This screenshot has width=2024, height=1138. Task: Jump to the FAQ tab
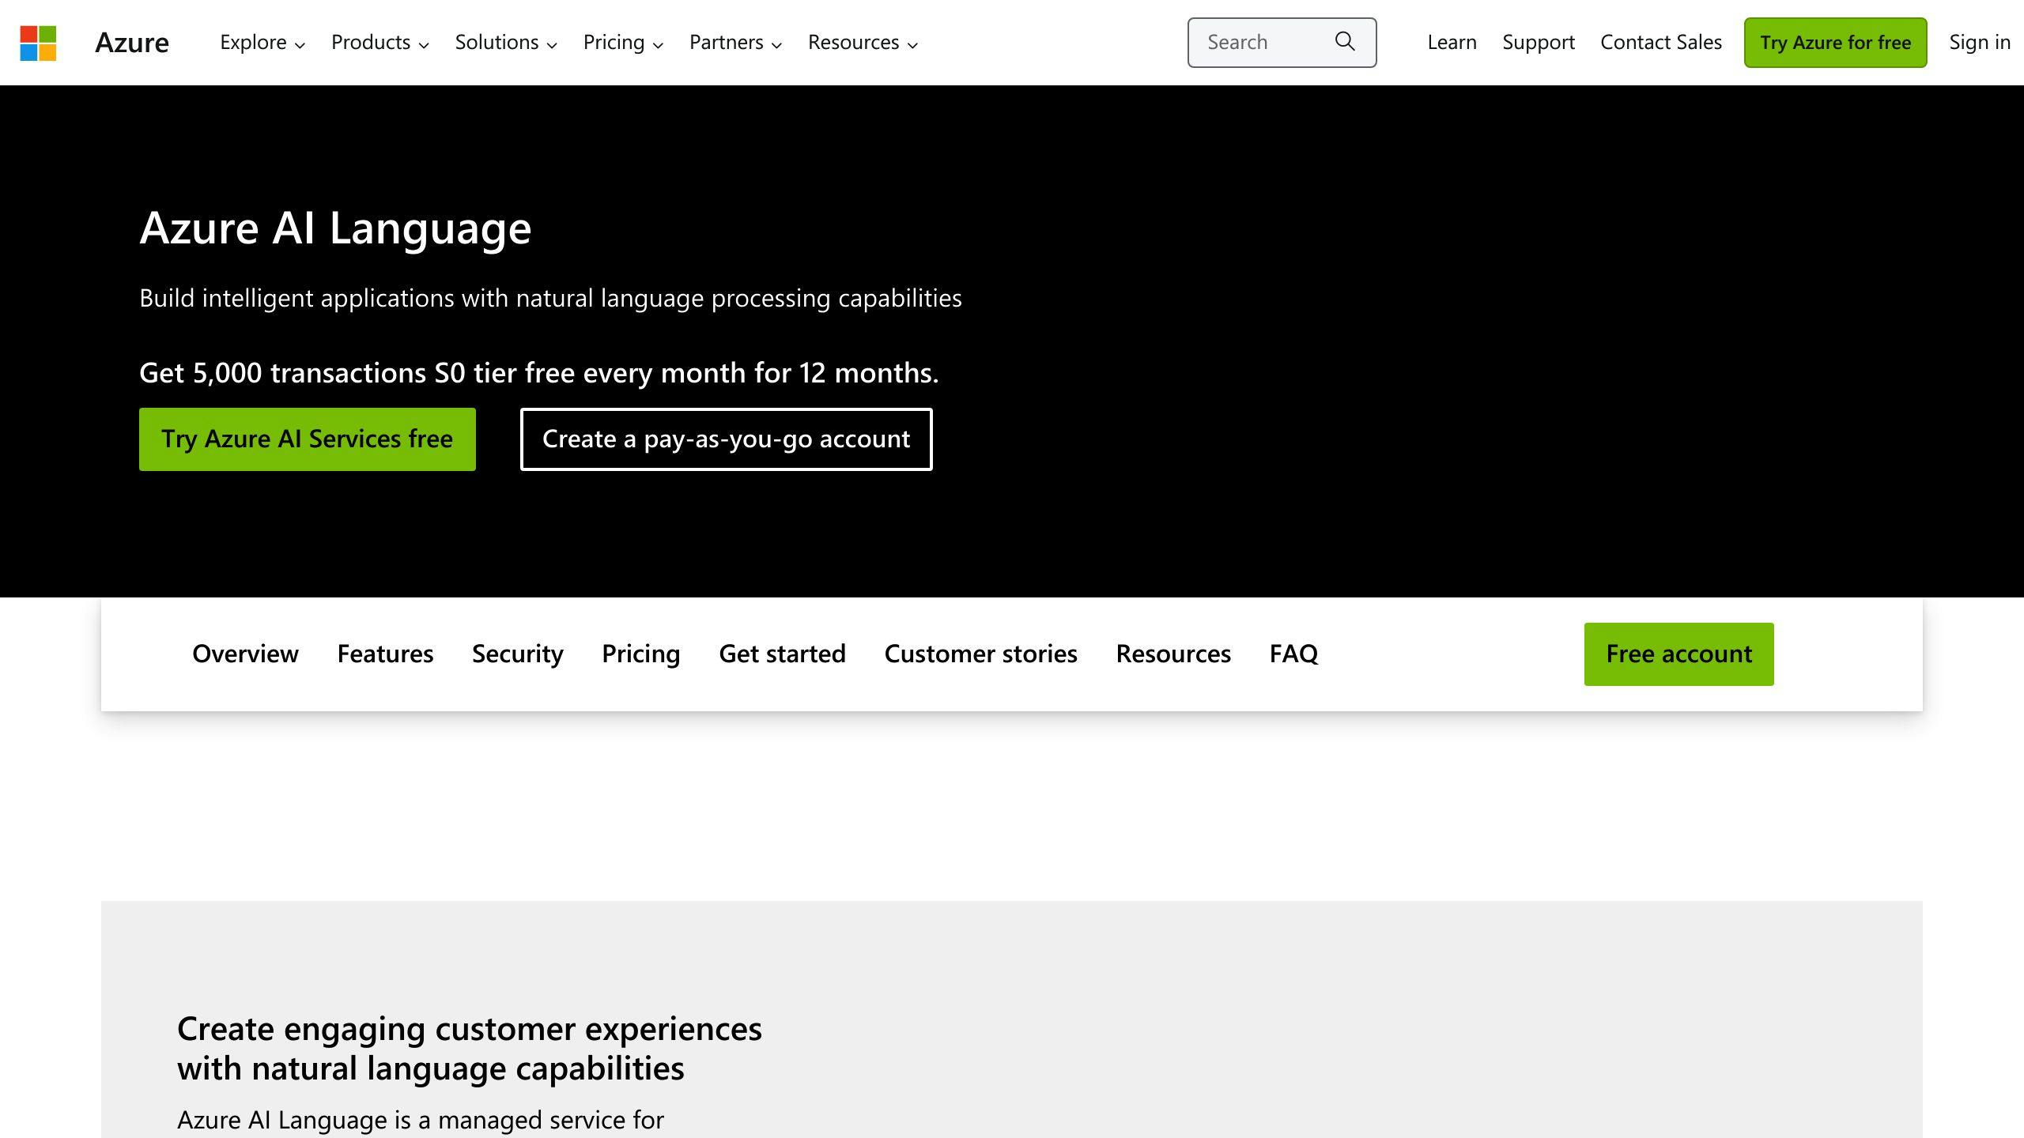pyautogui.click(x=1293, y=654)
